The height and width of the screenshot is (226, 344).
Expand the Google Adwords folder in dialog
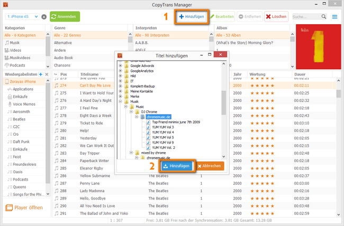(x=120, y=65)
